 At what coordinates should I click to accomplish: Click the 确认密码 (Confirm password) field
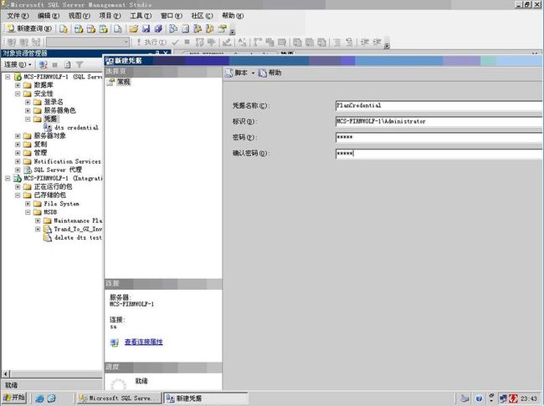click(x=439, y=153)
